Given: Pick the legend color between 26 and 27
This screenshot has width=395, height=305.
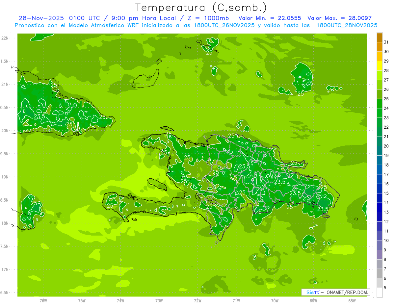Looking at the screenshot, I should click(x=380, y=85).
